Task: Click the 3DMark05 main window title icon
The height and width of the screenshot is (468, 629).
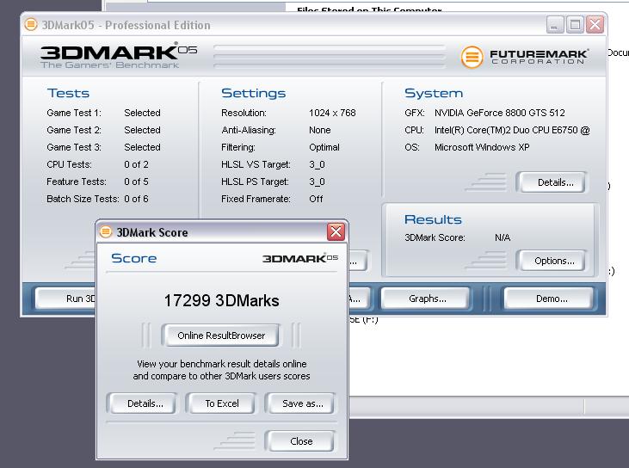Action: 32,25
